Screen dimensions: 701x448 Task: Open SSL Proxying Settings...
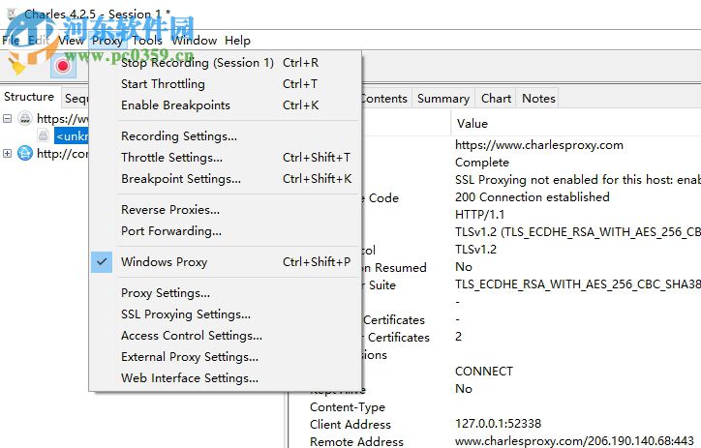click(226, 314)
